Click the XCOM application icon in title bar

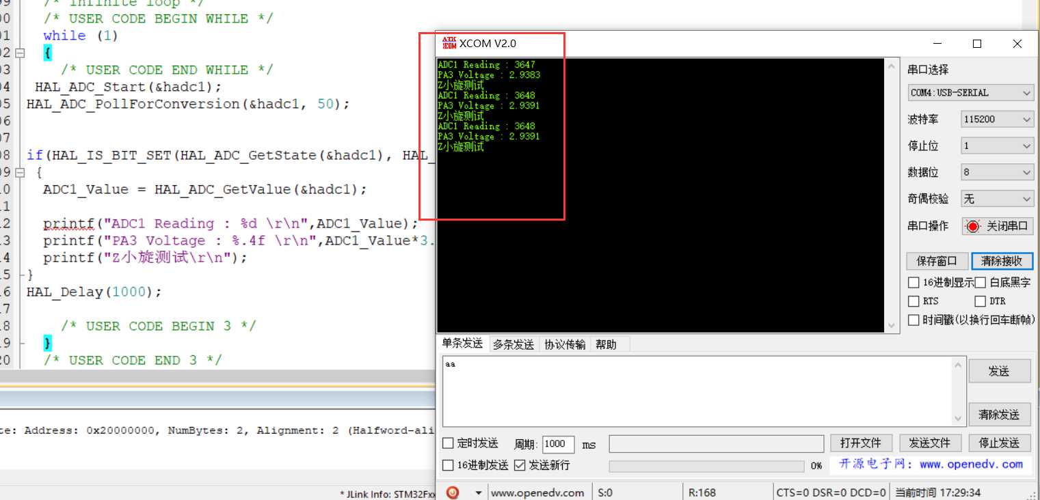(x=449, y=43)
